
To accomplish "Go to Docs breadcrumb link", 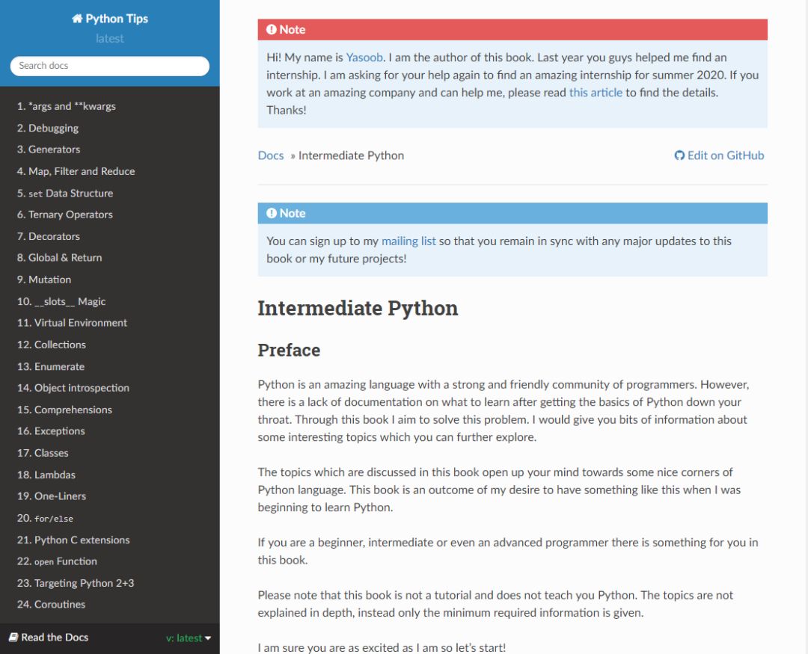I will (x=271, y=155).
